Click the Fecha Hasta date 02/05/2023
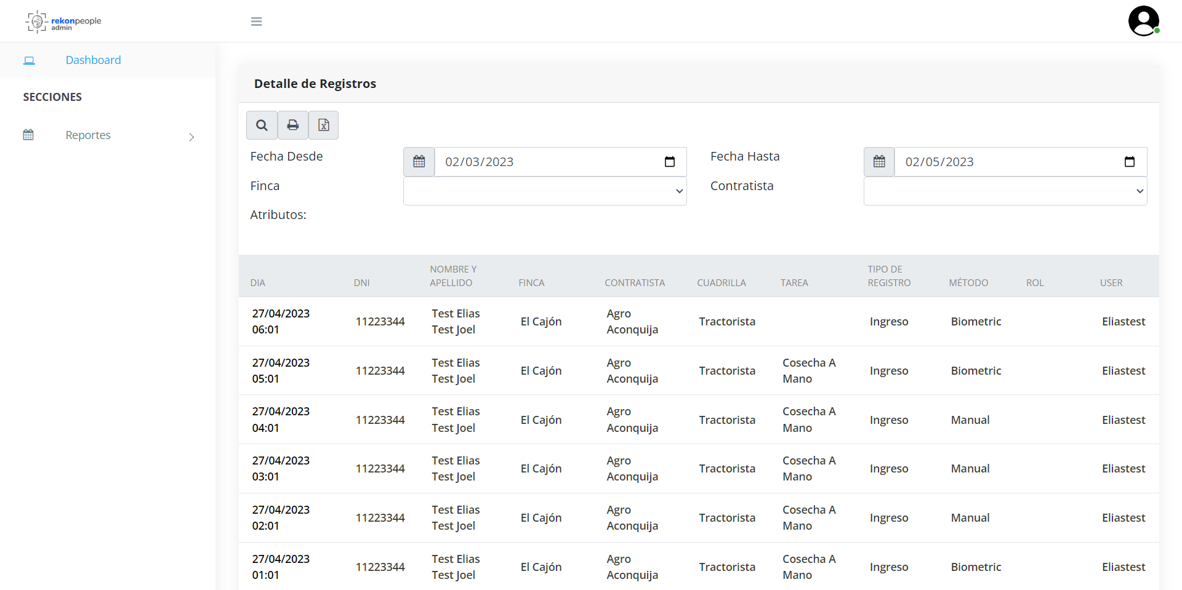Screen dimensions: 1182x590 pos(939,162)
